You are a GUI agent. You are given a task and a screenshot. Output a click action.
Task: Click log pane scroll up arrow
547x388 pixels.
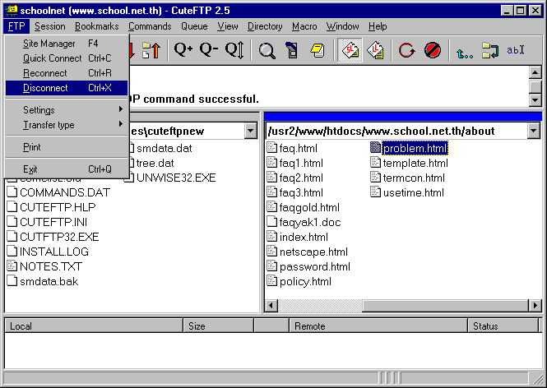535,72
